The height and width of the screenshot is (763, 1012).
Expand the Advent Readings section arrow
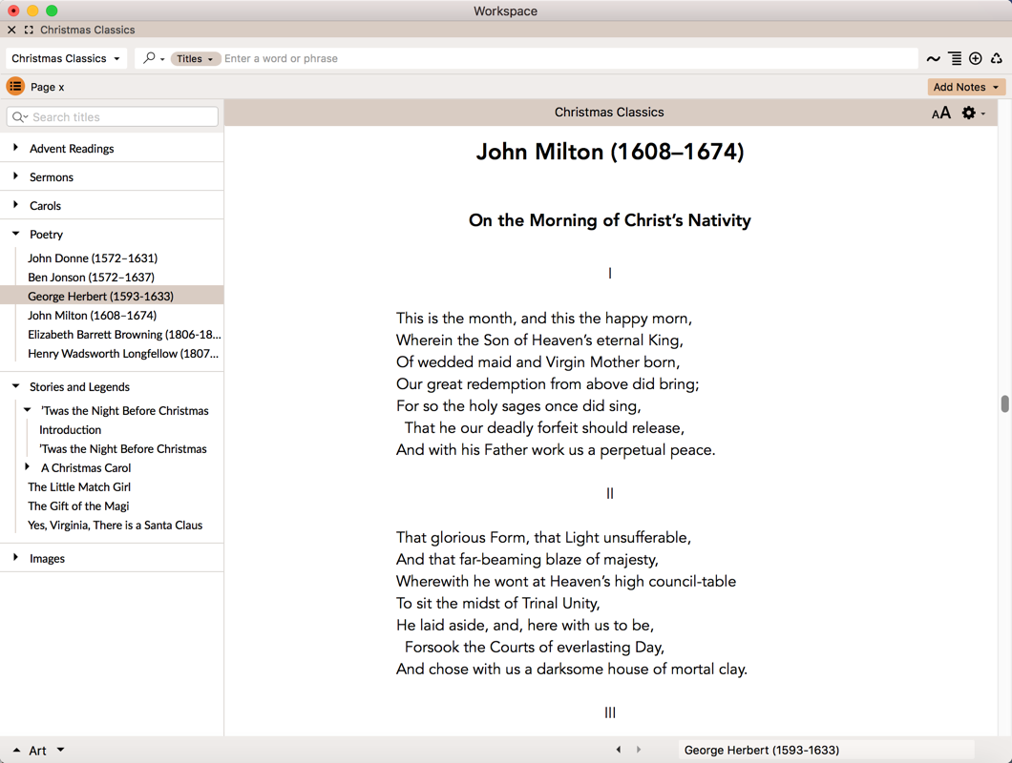pos(15,148)
